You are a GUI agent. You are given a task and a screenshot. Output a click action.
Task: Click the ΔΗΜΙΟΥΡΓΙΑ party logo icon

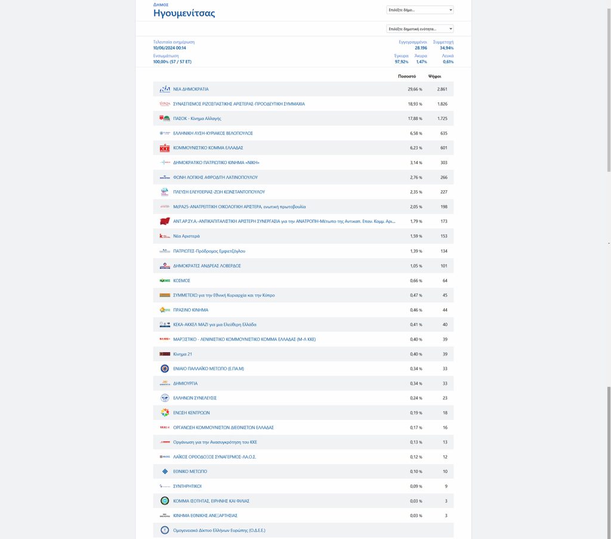[165, 383]
